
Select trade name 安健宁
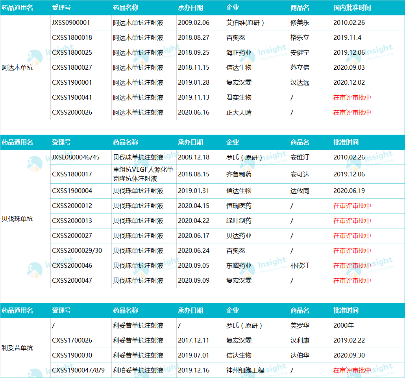point(300,53)
